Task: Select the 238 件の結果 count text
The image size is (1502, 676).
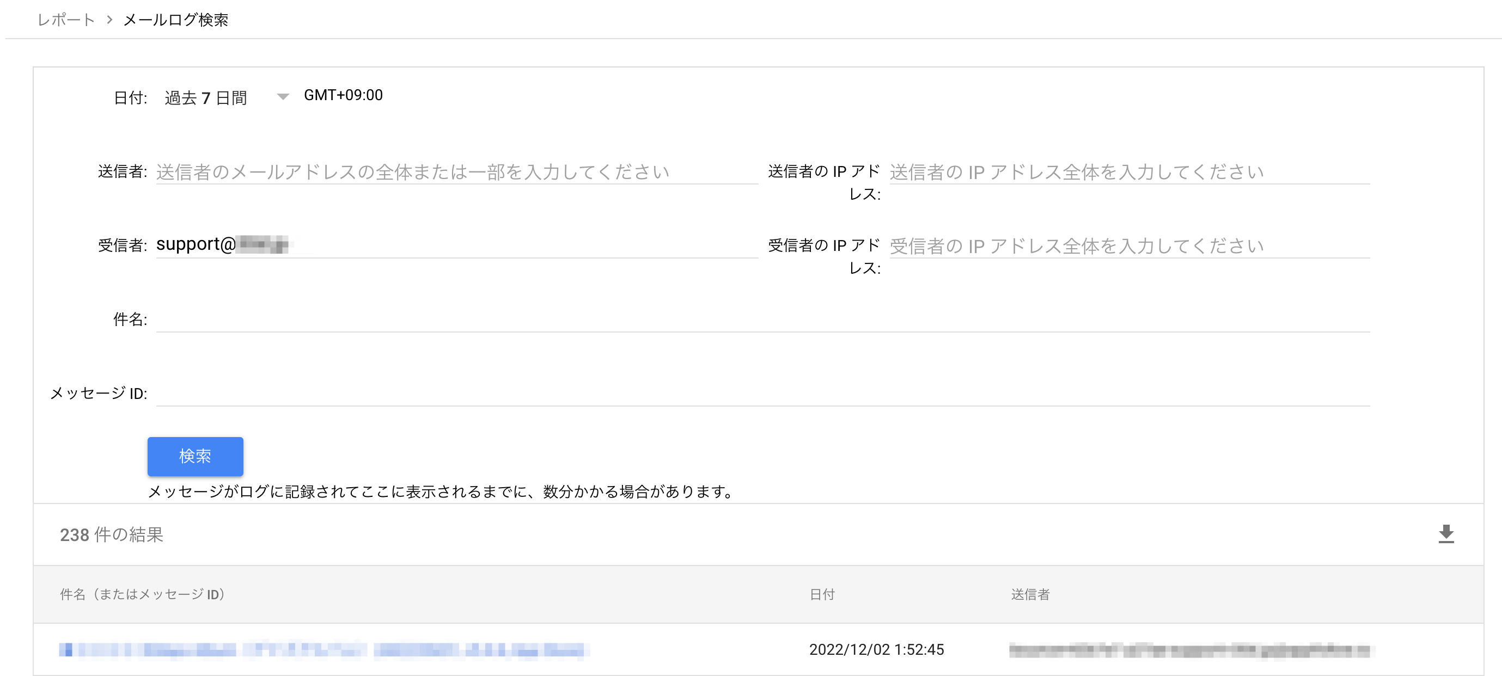Action: pyautogui.click(x=112, y=534)
